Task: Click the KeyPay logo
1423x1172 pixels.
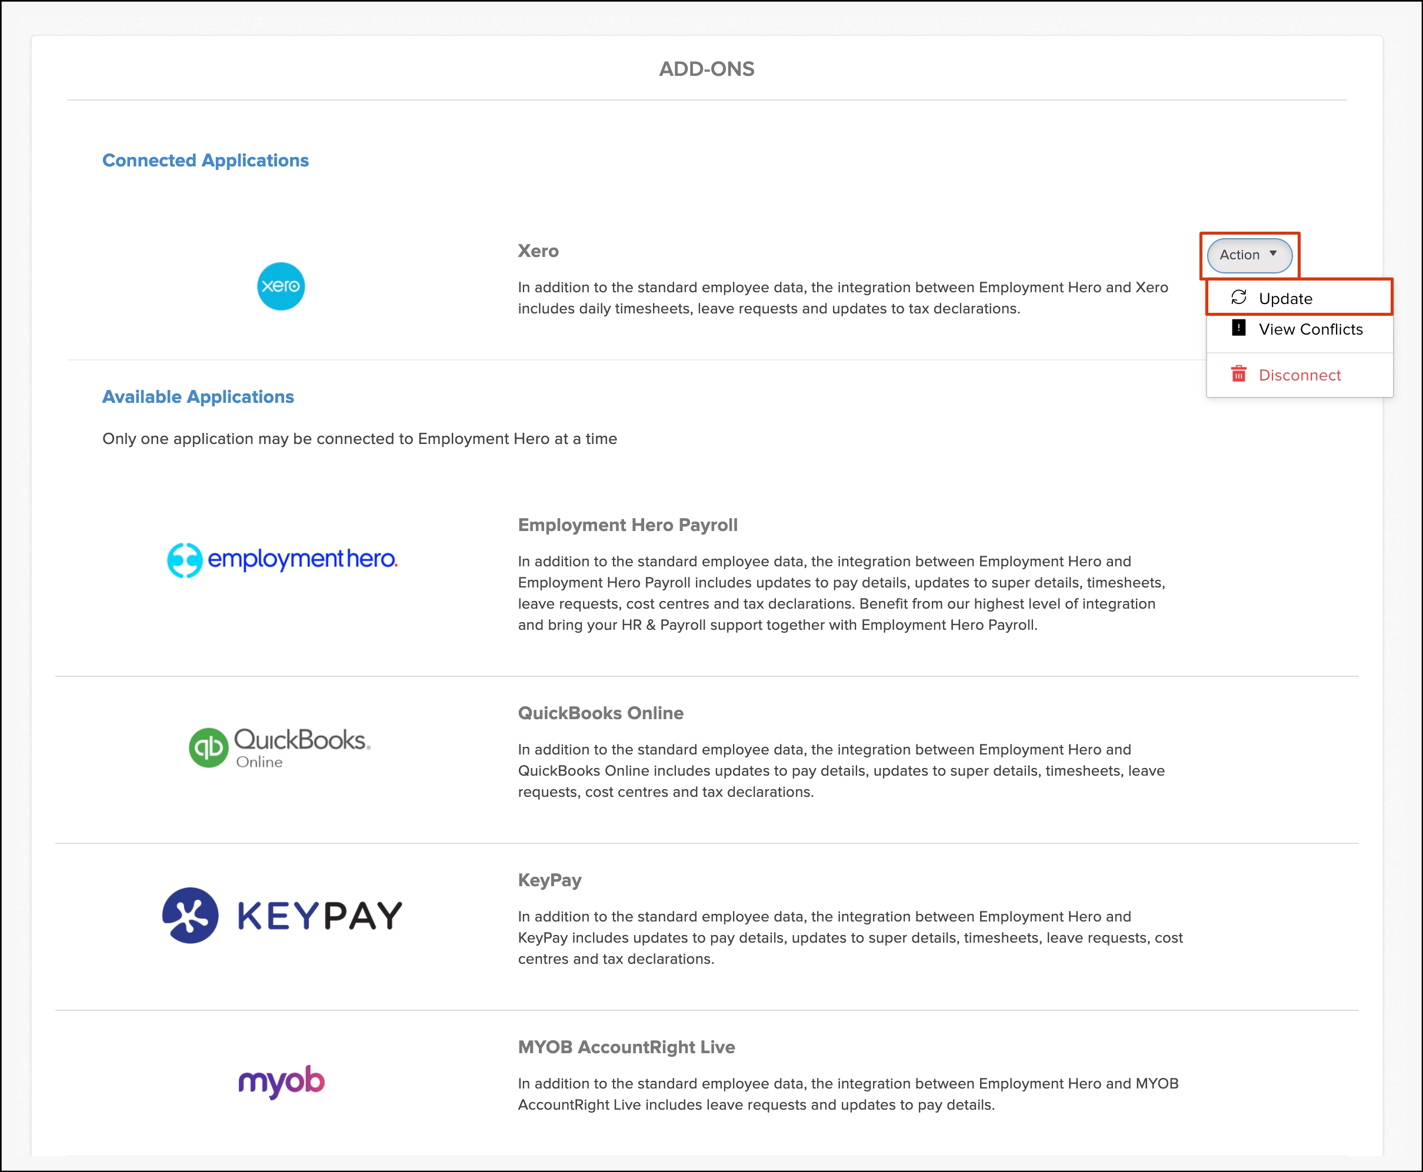Action: click(x=282, y=916)
